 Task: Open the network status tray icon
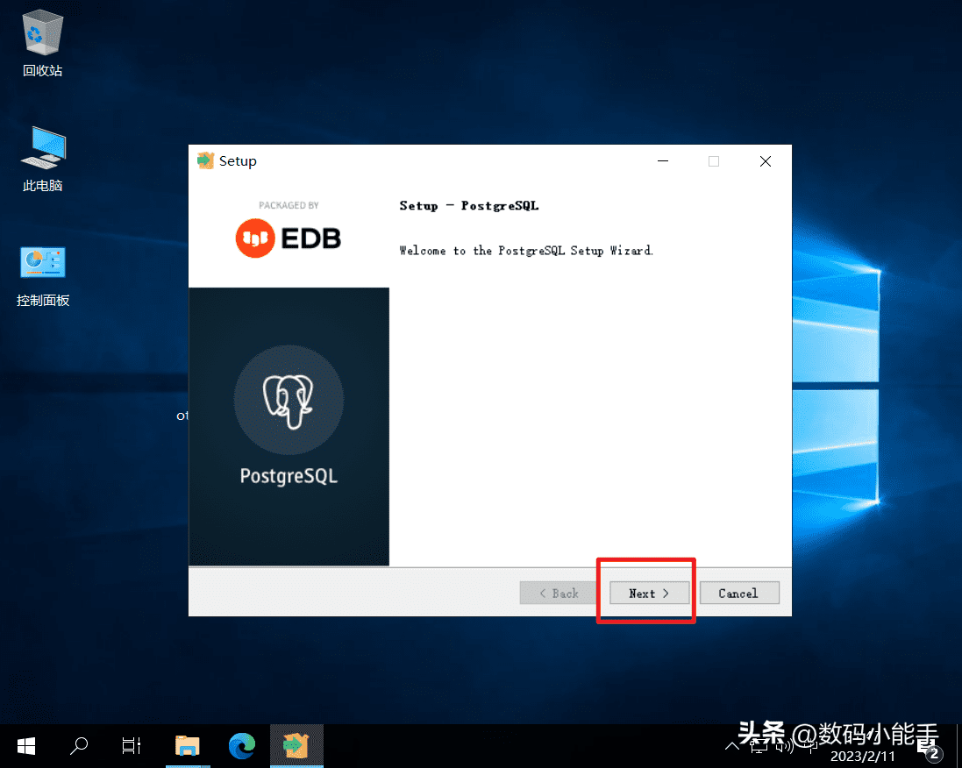[x=757, y=746]
